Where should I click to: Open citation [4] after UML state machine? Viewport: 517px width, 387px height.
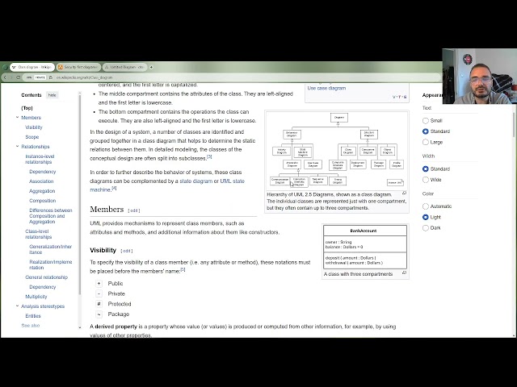pos(114,188)
